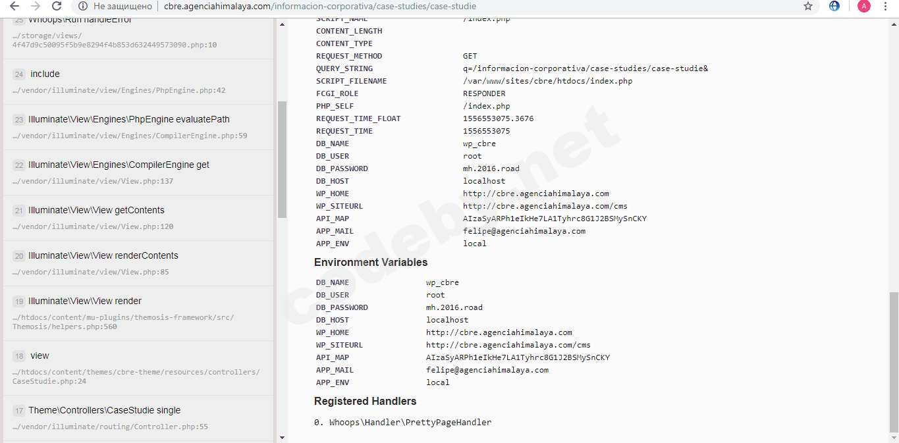The image size is (899, 443).
Task: Click the PhpEngine.php:42 file path
Action: pos(119,91)
